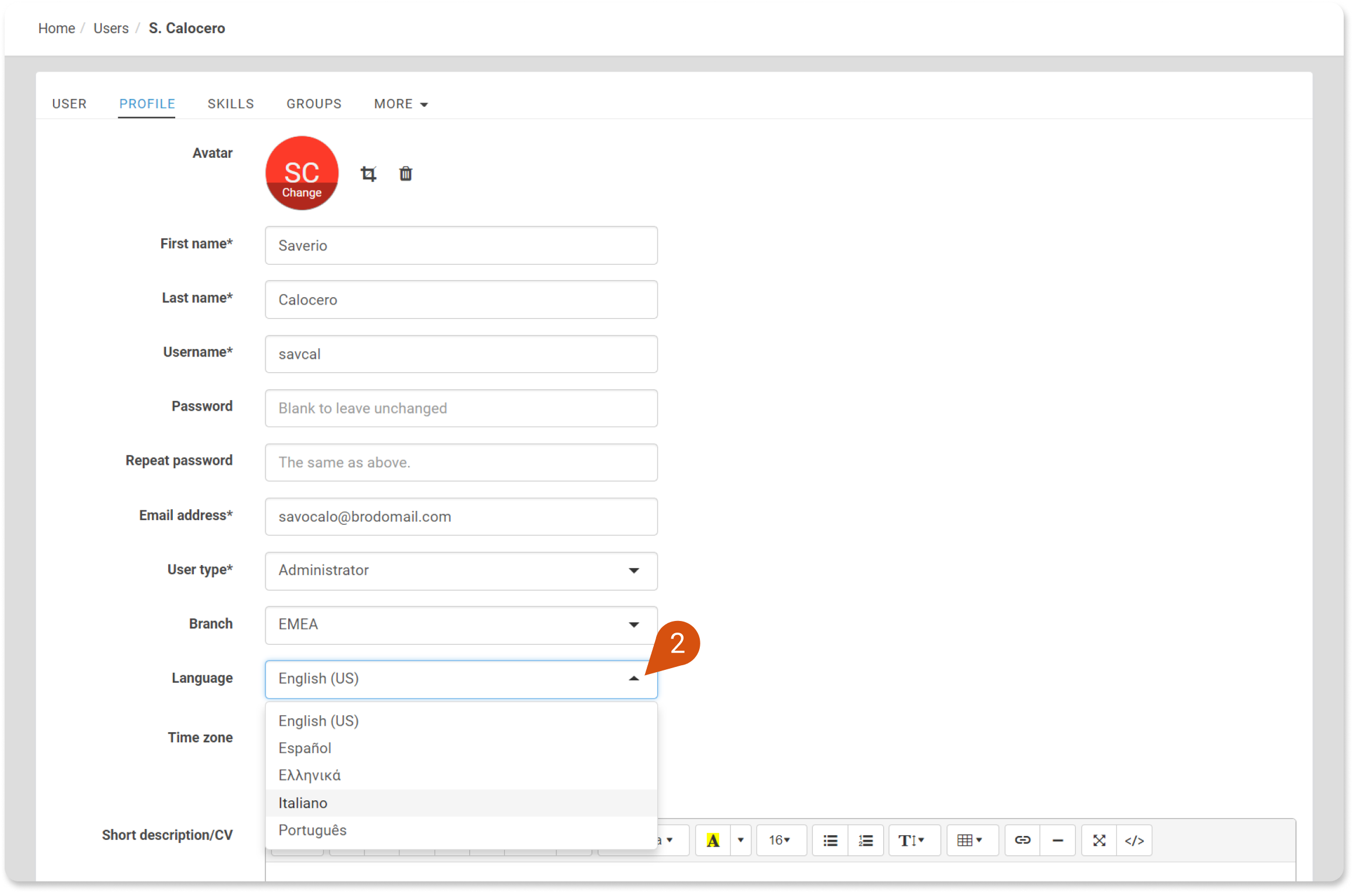Screen dimensions: 1353x893
Task: Switch to the Skills tab
Action: coord(231,104)
